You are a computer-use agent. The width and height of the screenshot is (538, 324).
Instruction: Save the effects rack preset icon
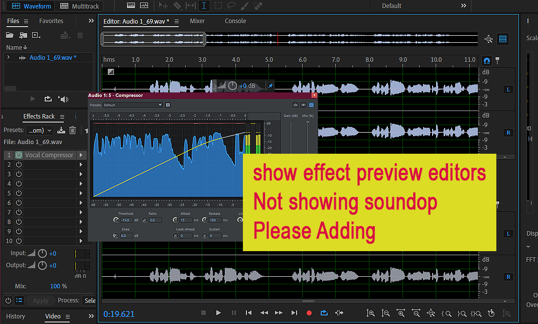tap(61, 130)
